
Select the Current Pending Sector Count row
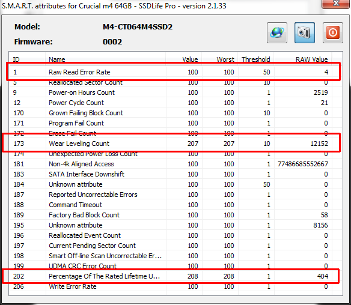(x=175, y=246)
